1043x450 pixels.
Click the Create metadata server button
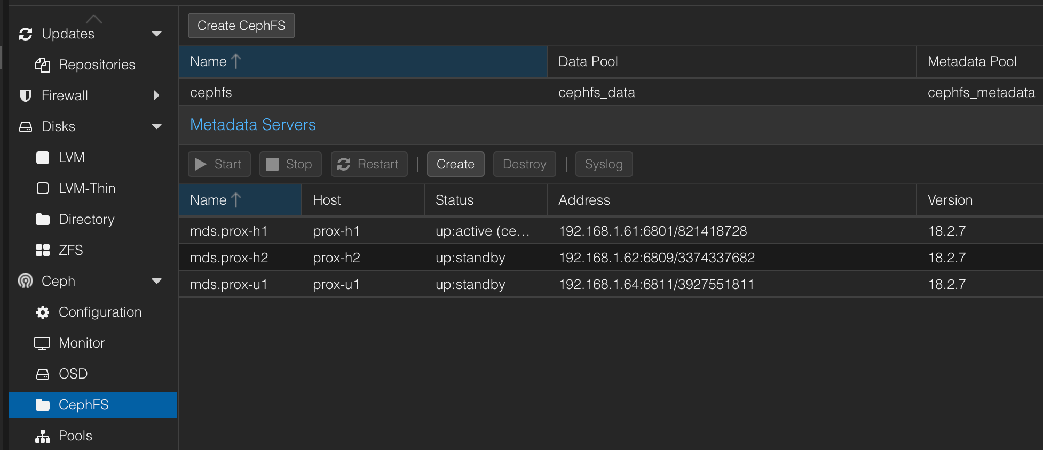455,164
